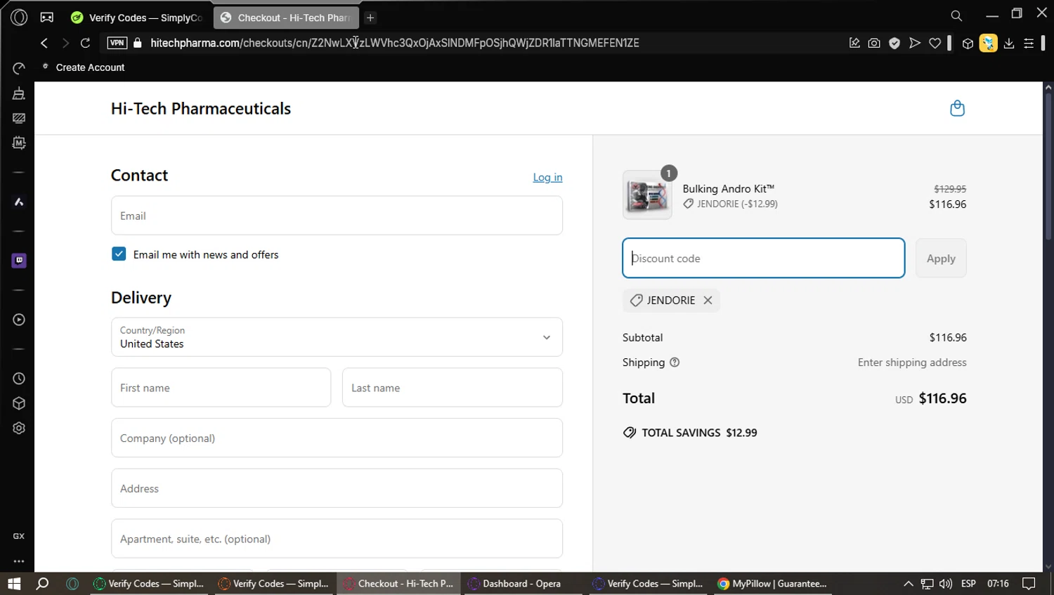Open the send-flow arrow icon
1054x595 pixels.
pyautogui.click(x=915, y=43)
